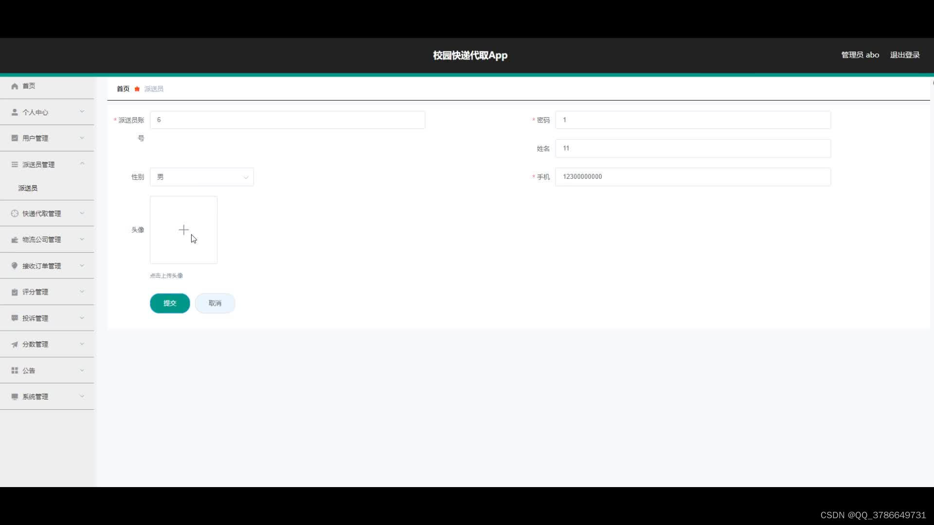The width and height of the screenshot is (934, 525).
Task: Click the 密码 input field
Action: pyautogui.click(x=693, y=120)
